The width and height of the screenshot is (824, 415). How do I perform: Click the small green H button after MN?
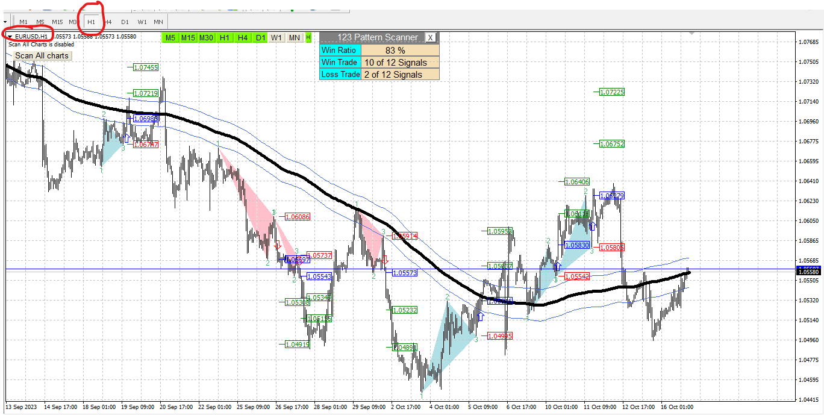click(x=308, y=37)
